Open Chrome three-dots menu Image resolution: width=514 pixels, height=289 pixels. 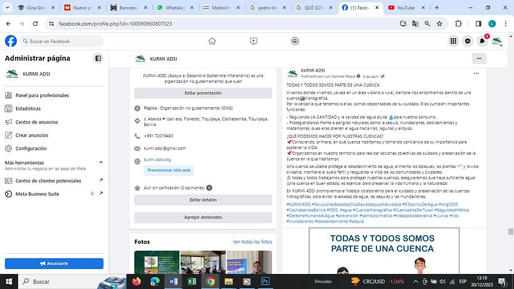click(x=506, y=24)
